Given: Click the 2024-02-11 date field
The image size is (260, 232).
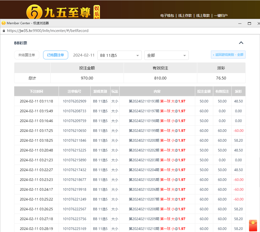Looking at the screenshot, I should pos(84,55).
